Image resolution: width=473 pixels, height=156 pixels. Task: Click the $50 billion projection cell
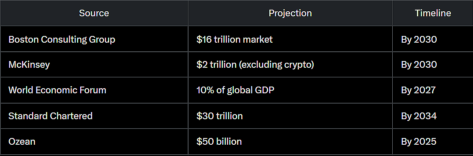pos(290,141)
